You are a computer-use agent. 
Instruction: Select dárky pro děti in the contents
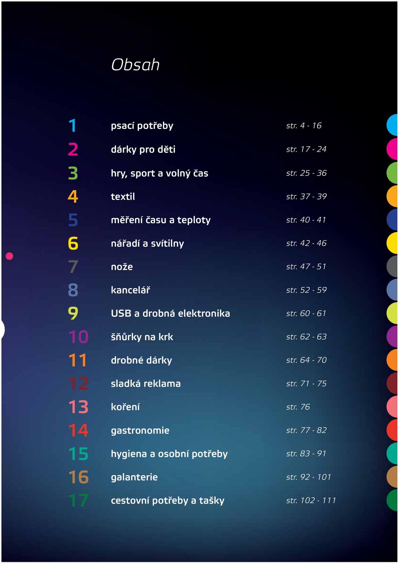[x=143, y=149]
